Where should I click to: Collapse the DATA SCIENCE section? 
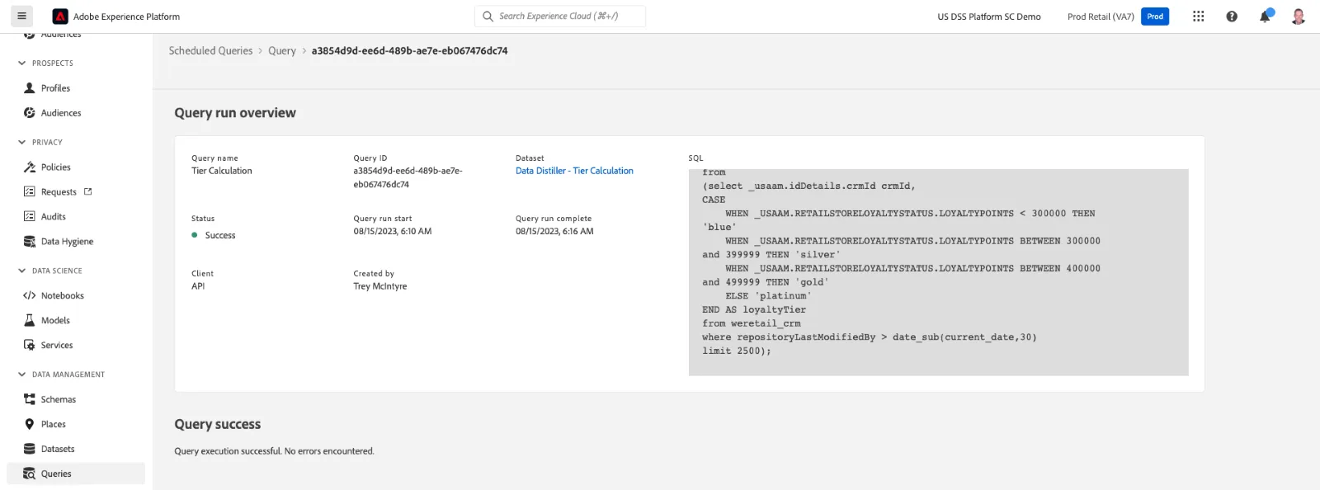point(22,271)
